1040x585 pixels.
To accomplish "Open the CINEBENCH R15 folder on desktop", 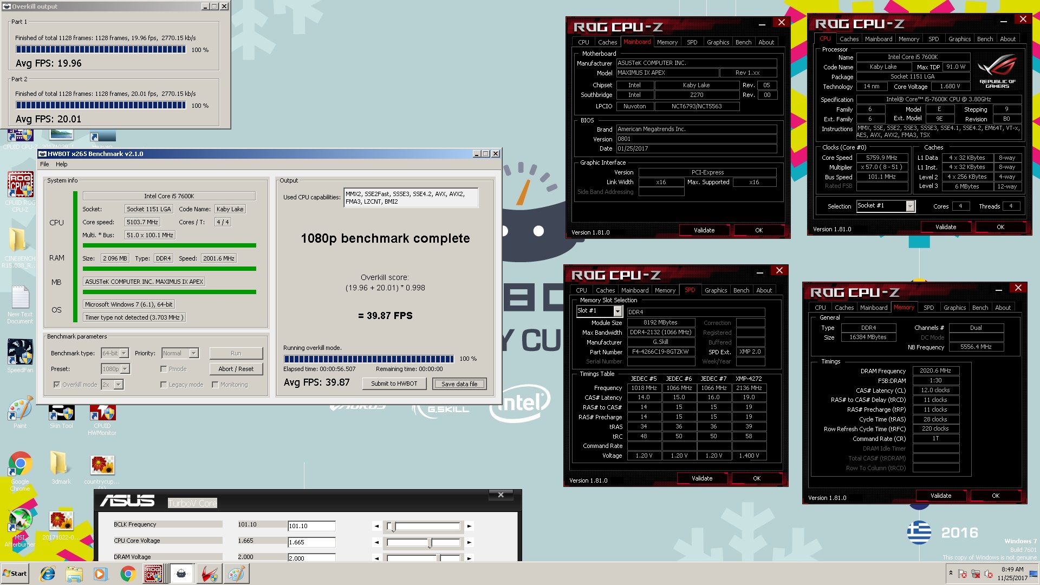I will click(x=20, y=247).
